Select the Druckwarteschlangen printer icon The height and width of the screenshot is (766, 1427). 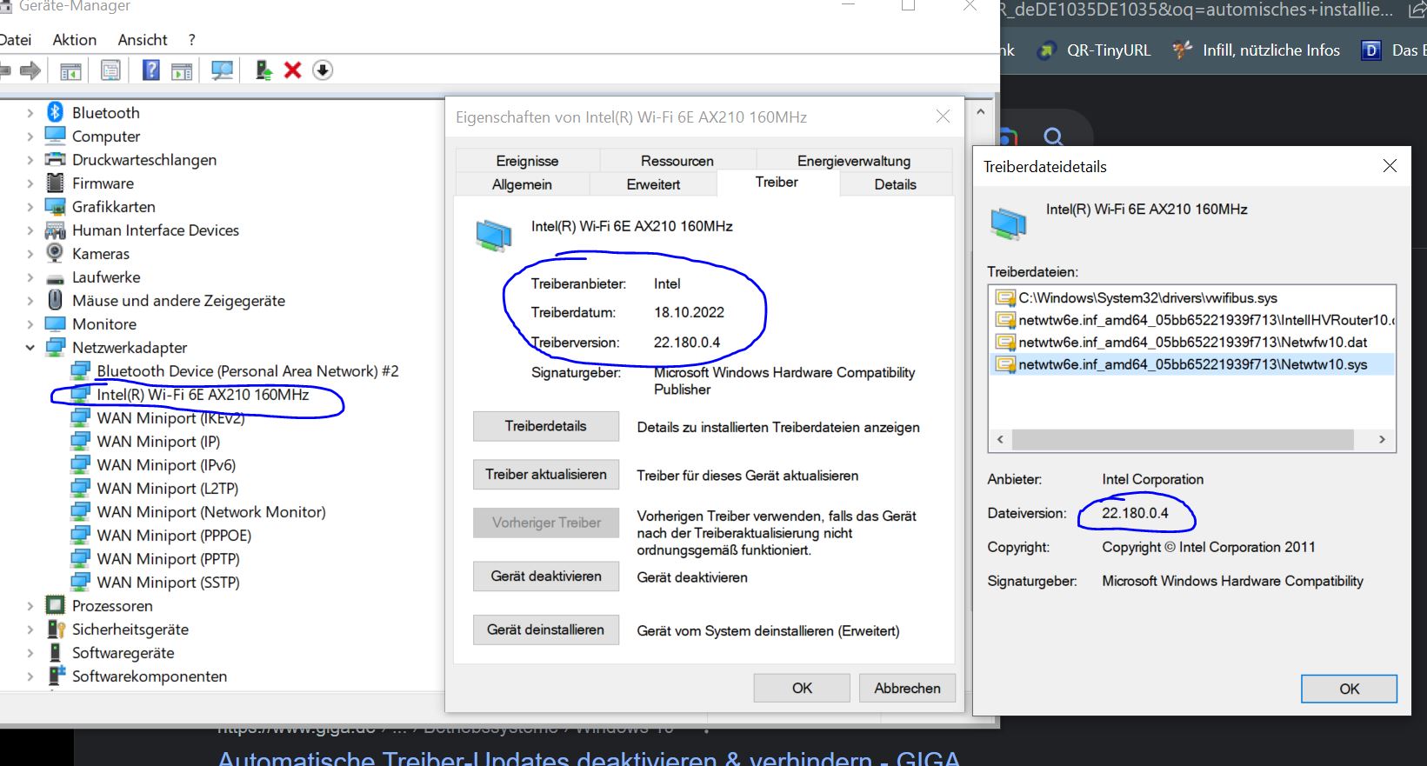[x=55, y=159]
